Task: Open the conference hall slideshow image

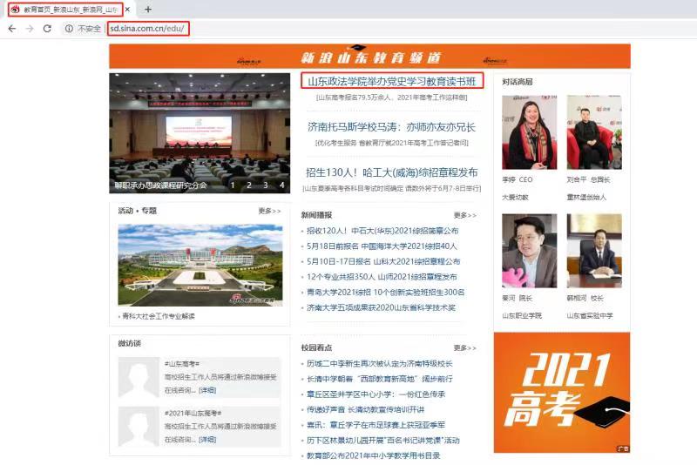Action: [x=200, y=132]
